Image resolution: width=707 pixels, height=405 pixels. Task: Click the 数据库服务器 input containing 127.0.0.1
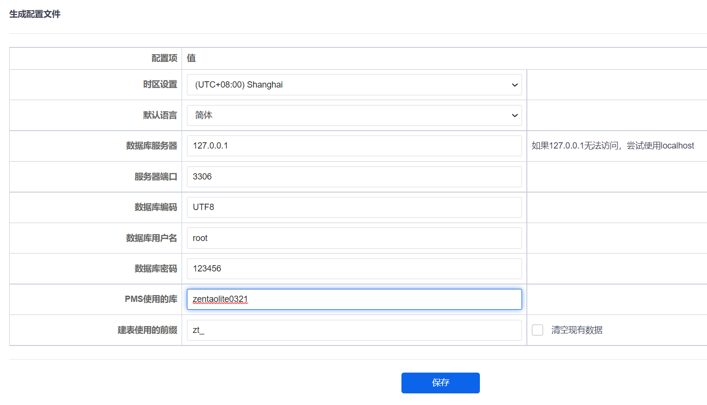pos(354,146)
